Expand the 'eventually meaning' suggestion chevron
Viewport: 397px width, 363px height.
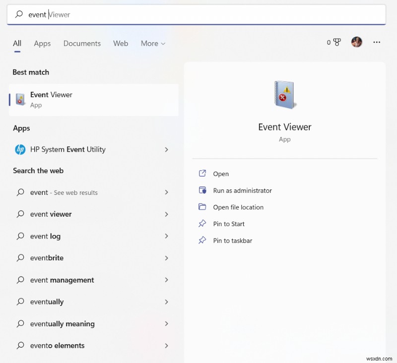(x=166, y=323)
